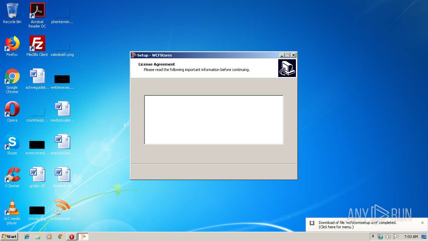This screenshot has width=428, height=241.
Task: Open Firefox desktop shortcut
Action: [x=12, y=46]
